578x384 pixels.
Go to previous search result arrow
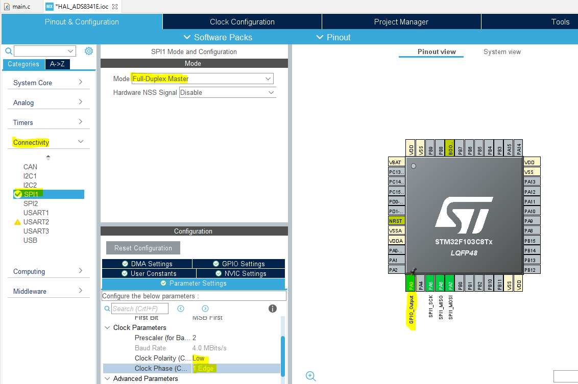pos(181,309)
